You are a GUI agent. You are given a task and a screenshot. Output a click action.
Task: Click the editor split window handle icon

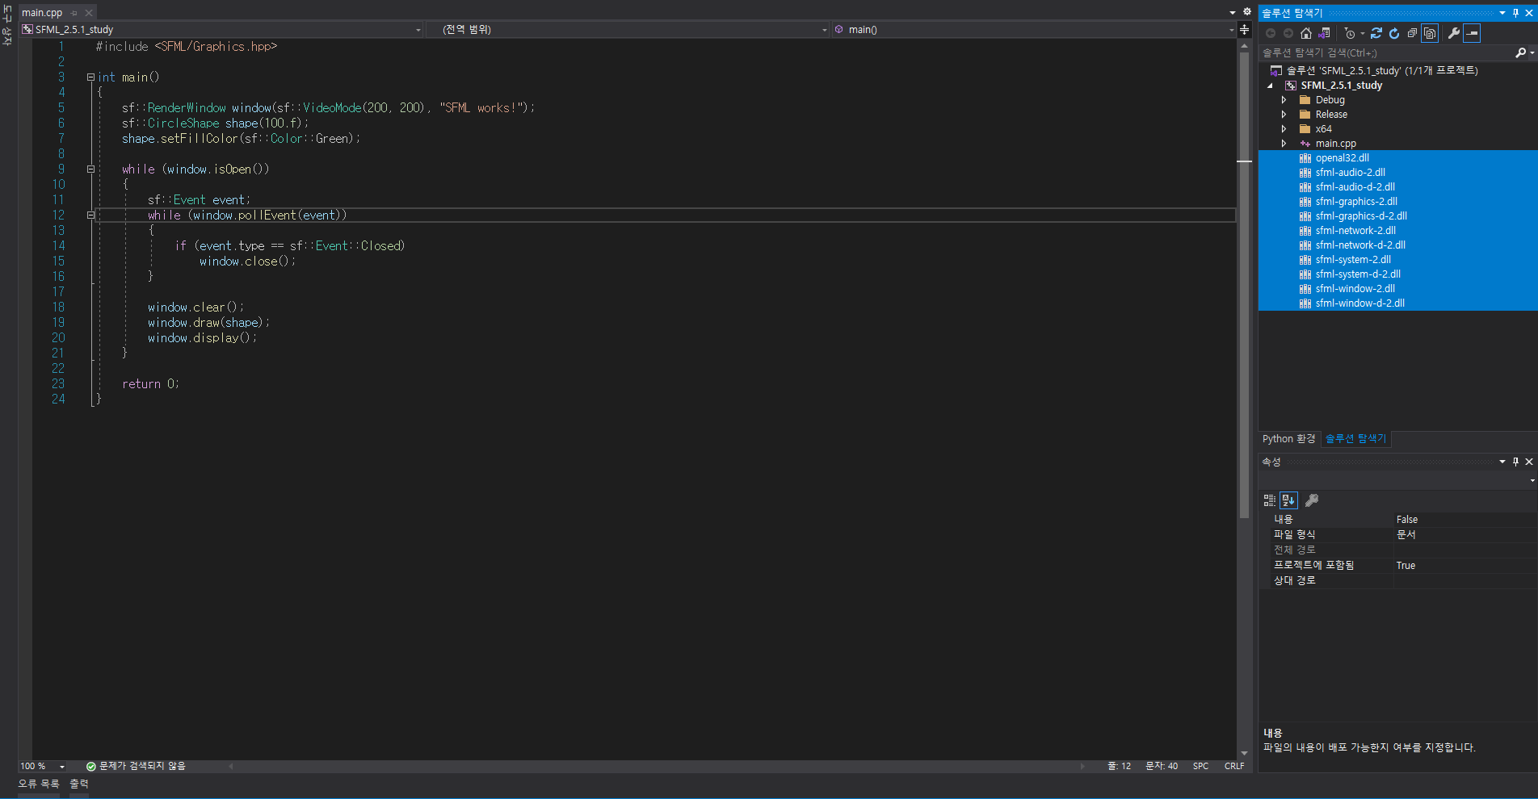(1244, 29)
